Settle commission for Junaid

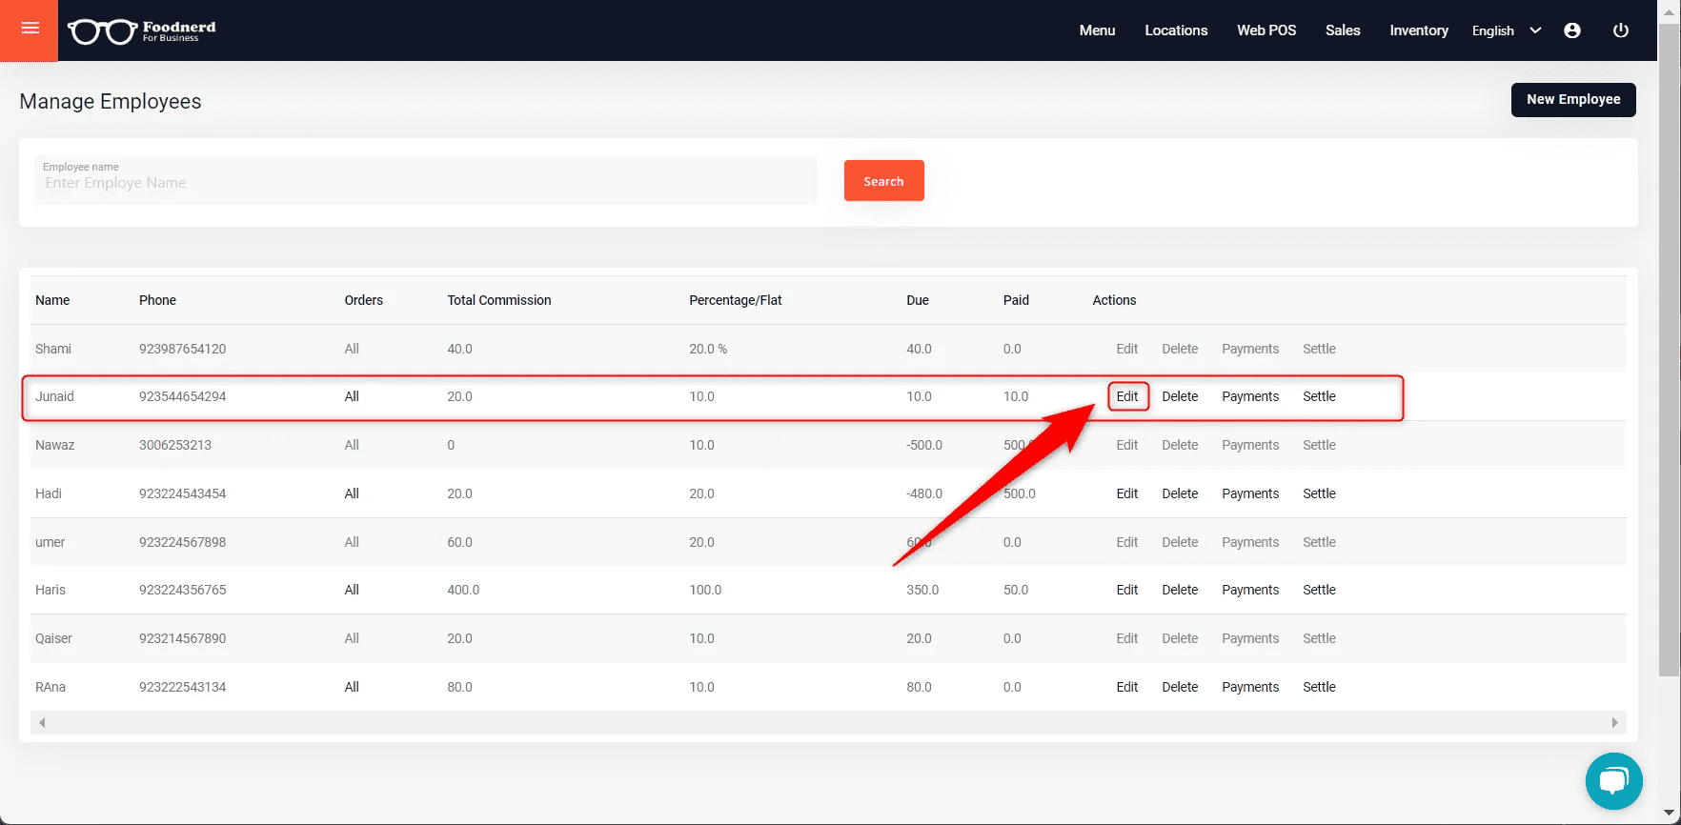coord(1319,396)
